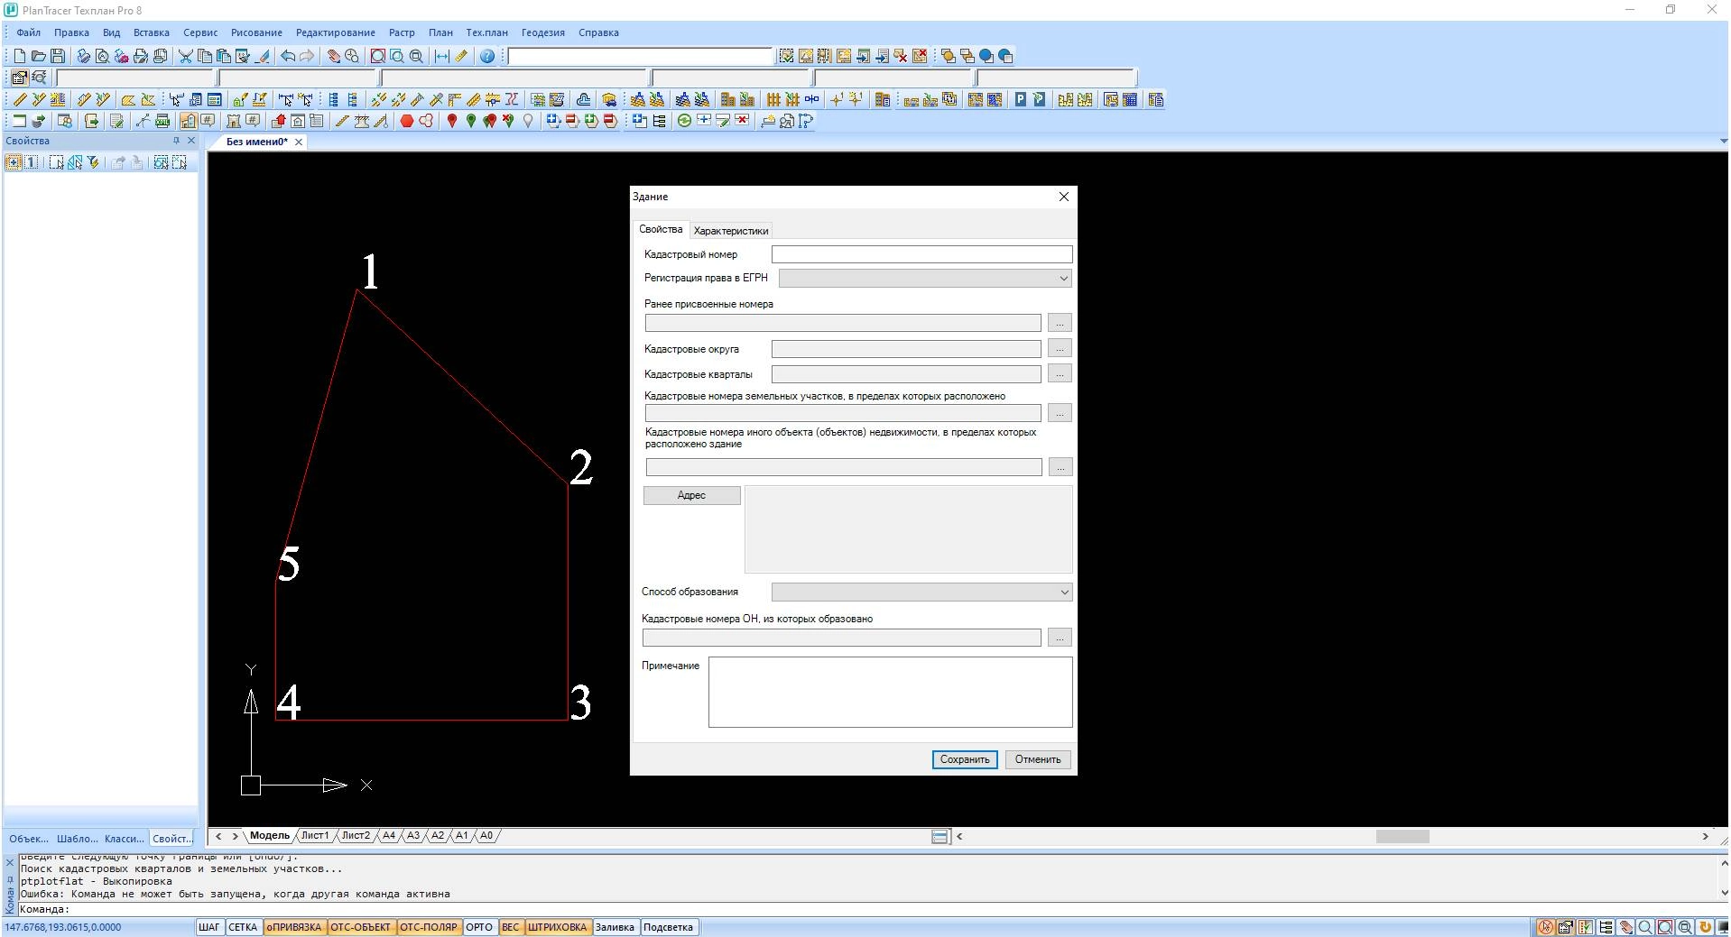Toggle ОТС-ПОЛЯР polar tracking
Screen dimensions: 1731x937
(x=429, y=927)
